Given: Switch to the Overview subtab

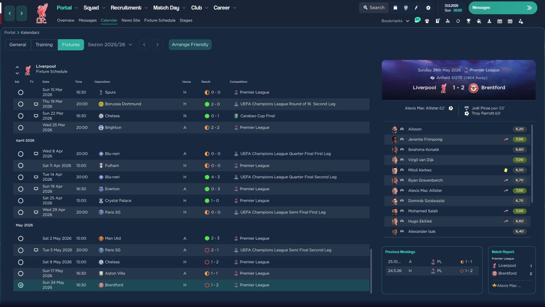Looking at the screenshot, I should pyautogui.click(x=66, y=20).
